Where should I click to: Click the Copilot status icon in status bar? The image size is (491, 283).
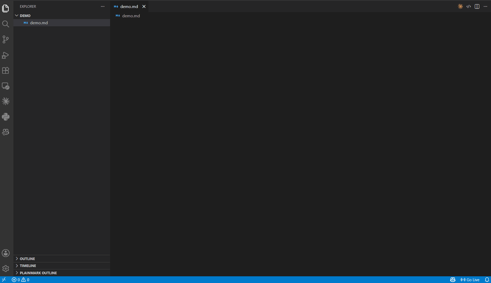point(453,280)
